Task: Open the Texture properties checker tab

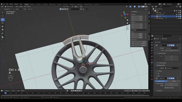Action: point(152,79)
